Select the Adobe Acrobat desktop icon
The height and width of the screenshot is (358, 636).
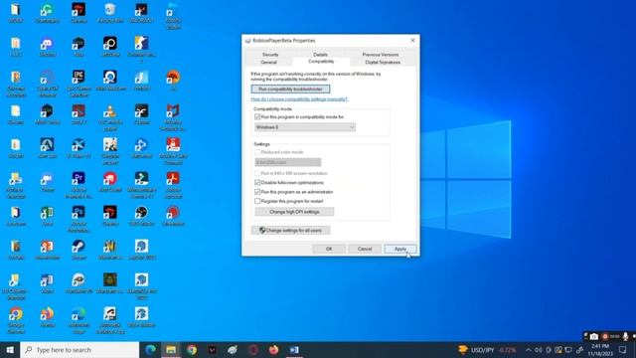click(173, 184)
